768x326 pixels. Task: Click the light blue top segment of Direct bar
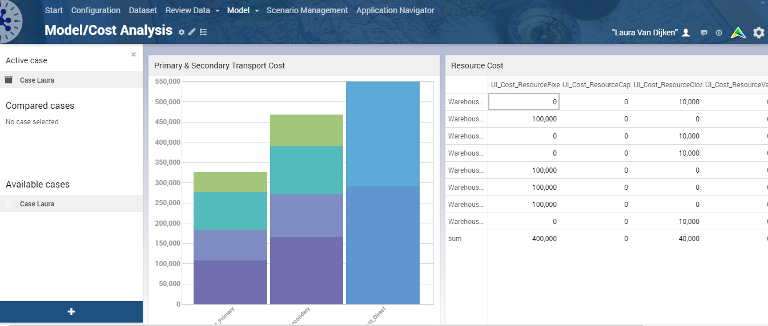[383, 134]
